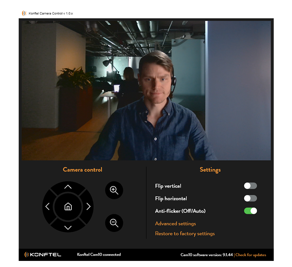Pan the camera left using the left arrow
This screenshot has width=292, height=267.
point(47,207)
